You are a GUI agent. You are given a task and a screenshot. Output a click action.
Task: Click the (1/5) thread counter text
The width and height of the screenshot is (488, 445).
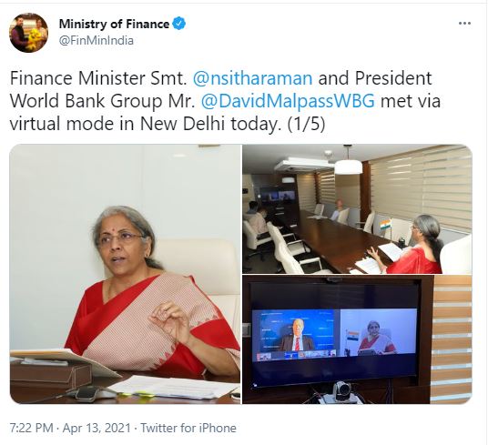coord(304,124)
